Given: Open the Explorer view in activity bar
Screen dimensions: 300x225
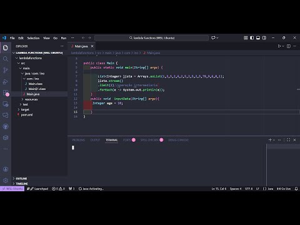Looking at the screenshot, I should point(6,47).
